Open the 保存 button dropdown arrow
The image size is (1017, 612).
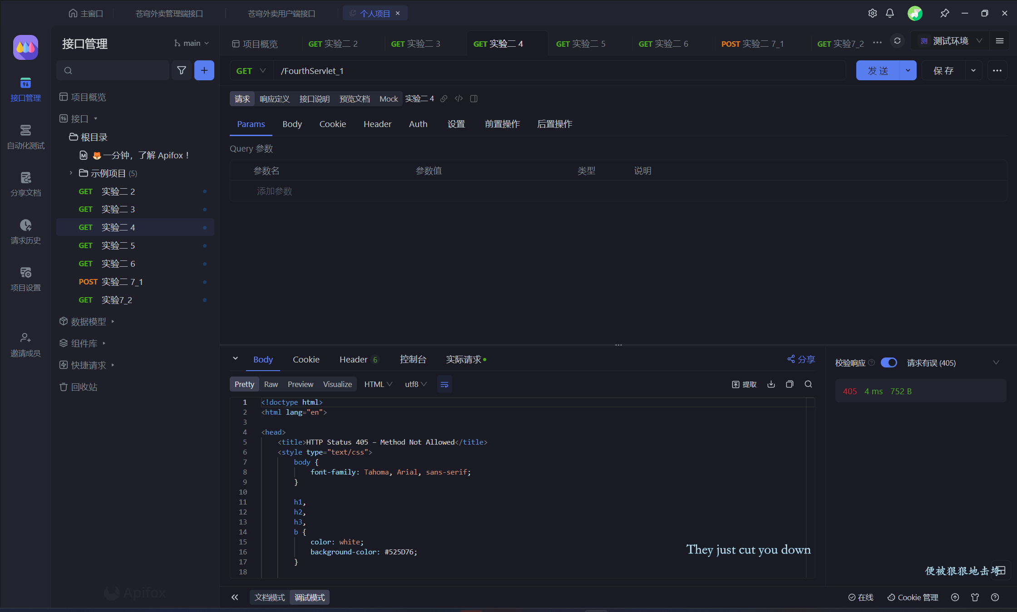pos(973,70)
